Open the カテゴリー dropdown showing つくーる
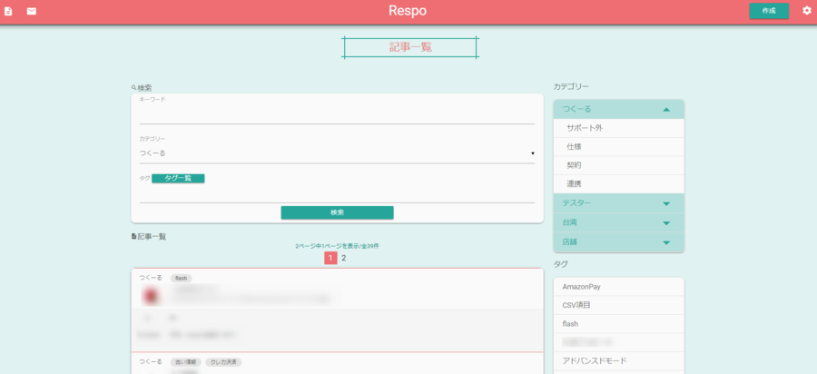 [336, 153]
